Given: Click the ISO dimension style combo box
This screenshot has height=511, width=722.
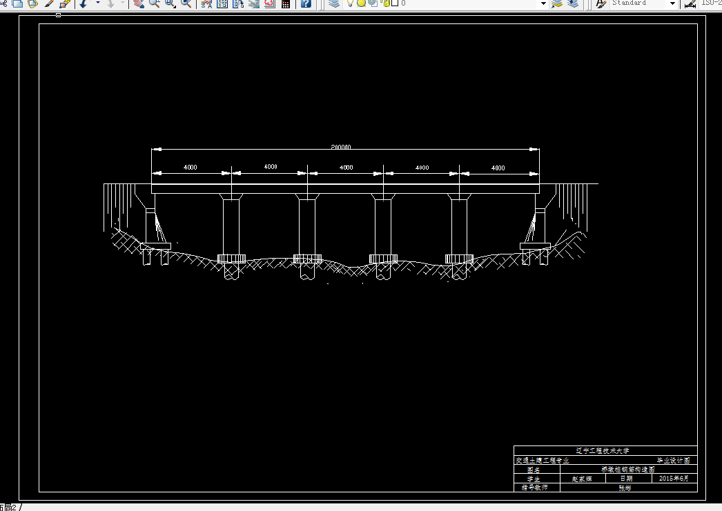Looking at the screenshot, I should [710, 3].
